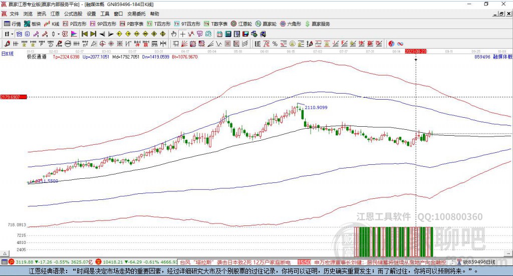Viewport: 513px width, 276px height.
Task: Open the 工具 menu
Action: (x=105, y=14)
